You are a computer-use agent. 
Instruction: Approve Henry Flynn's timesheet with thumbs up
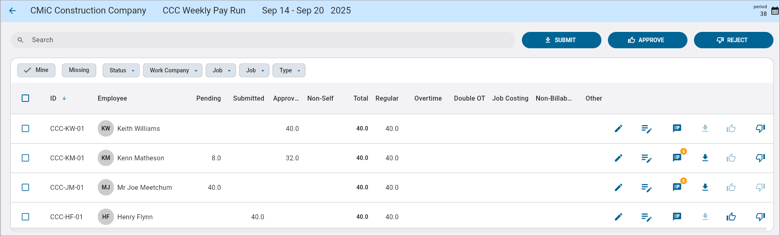point(731,217)
